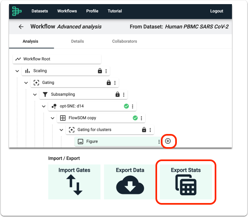Click the Advanced analysis workflow title
The height and width of the screenshot is (217, 248).
click(x=79, y=27)
